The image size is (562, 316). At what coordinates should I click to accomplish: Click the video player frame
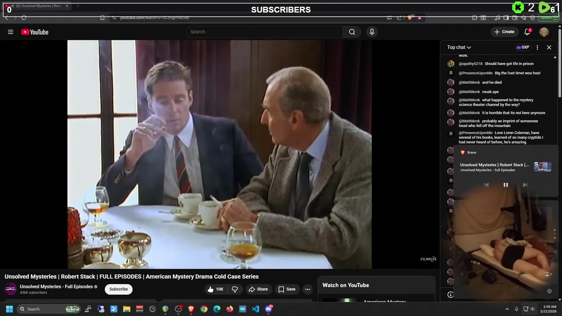[x=220, y=154]
